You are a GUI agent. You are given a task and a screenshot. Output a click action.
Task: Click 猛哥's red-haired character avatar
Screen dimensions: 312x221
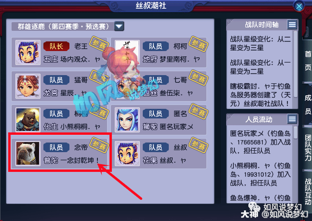[x=28, y=86]
